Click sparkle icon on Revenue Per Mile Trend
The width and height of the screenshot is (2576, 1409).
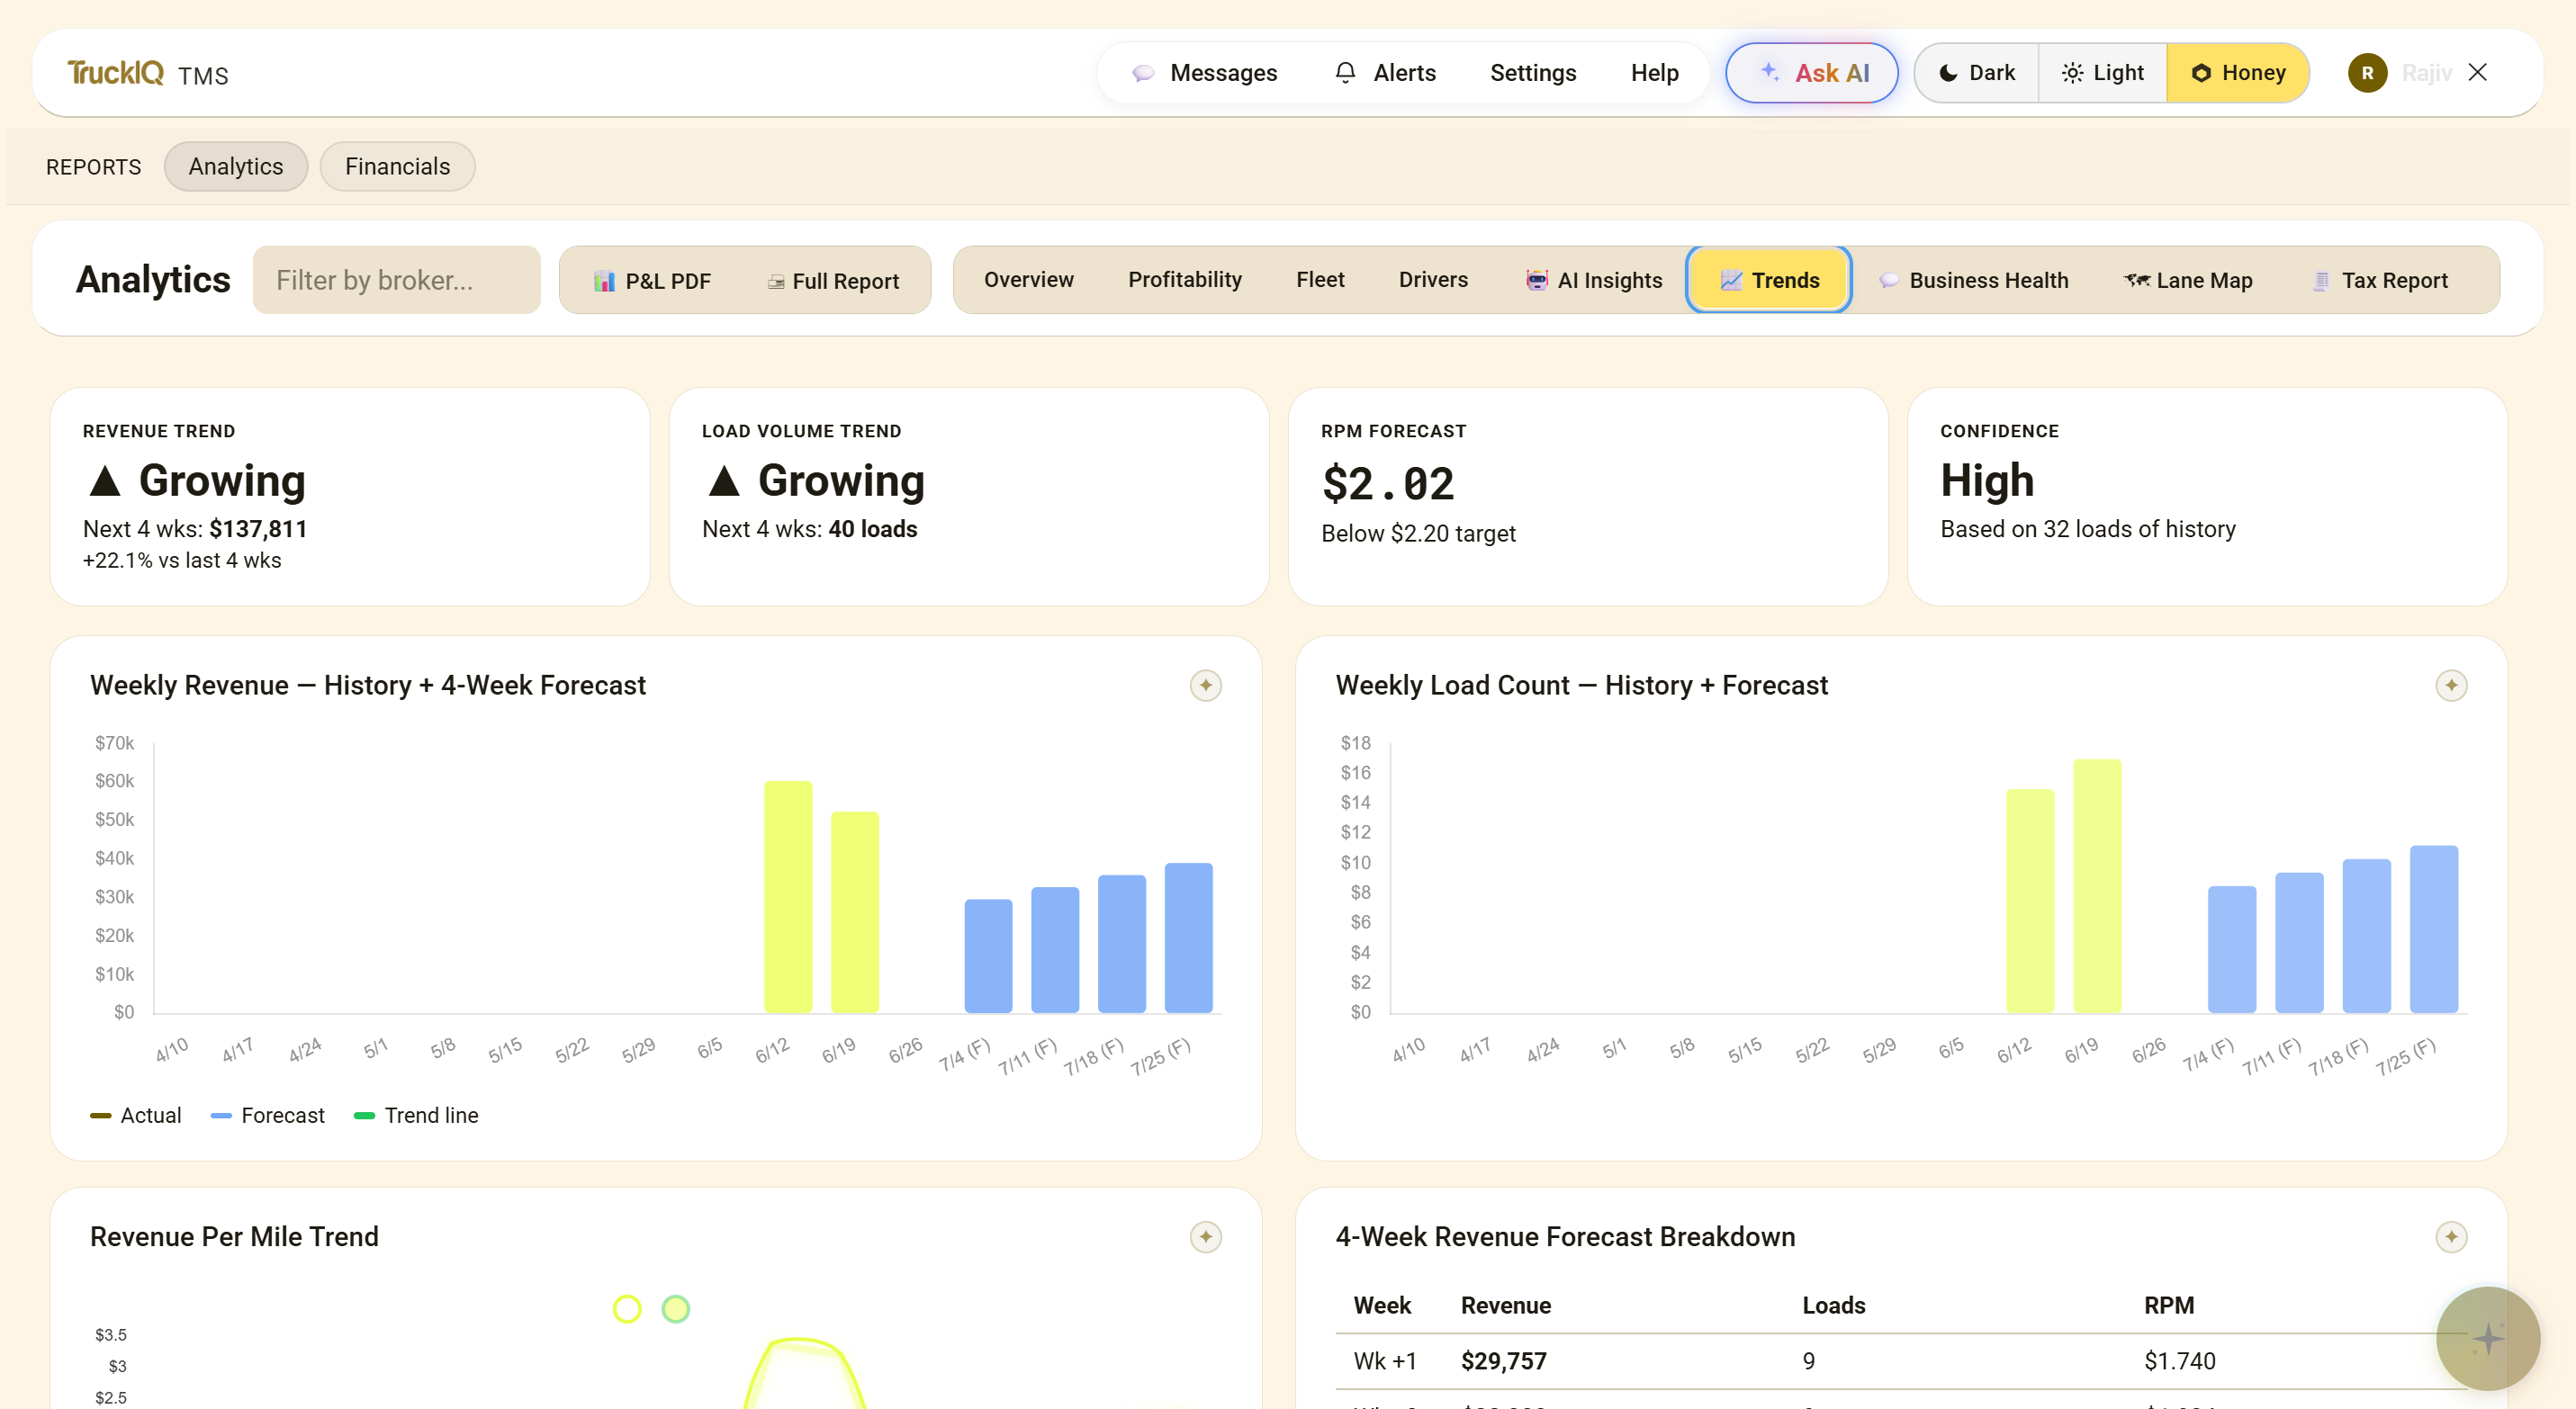[1205, 1237]
